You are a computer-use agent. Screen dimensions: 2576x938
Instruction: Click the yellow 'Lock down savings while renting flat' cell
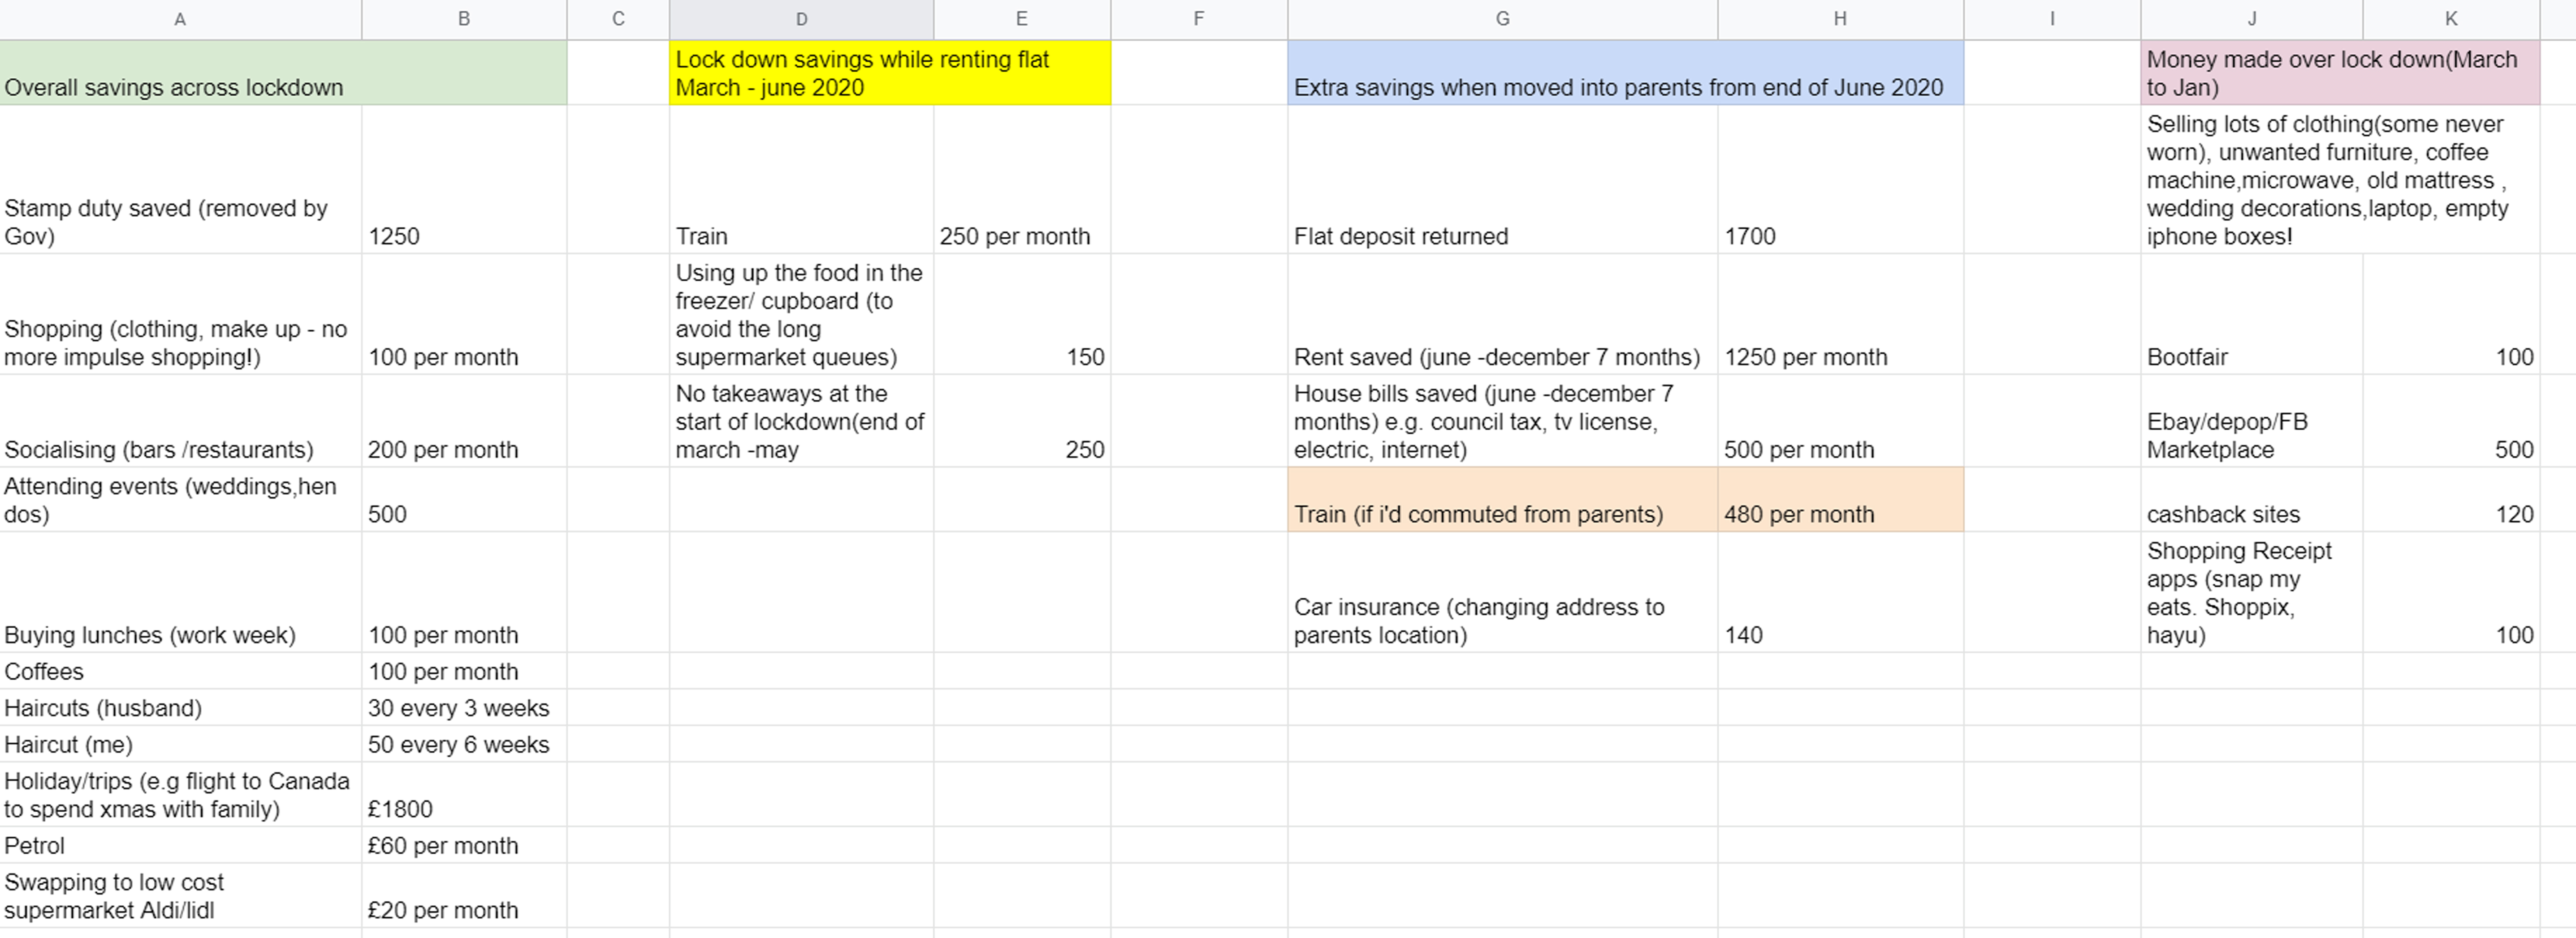tap(890, 73)
